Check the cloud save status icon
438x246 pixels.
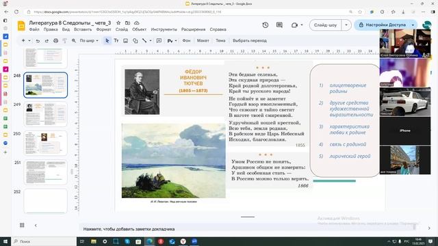137,23
